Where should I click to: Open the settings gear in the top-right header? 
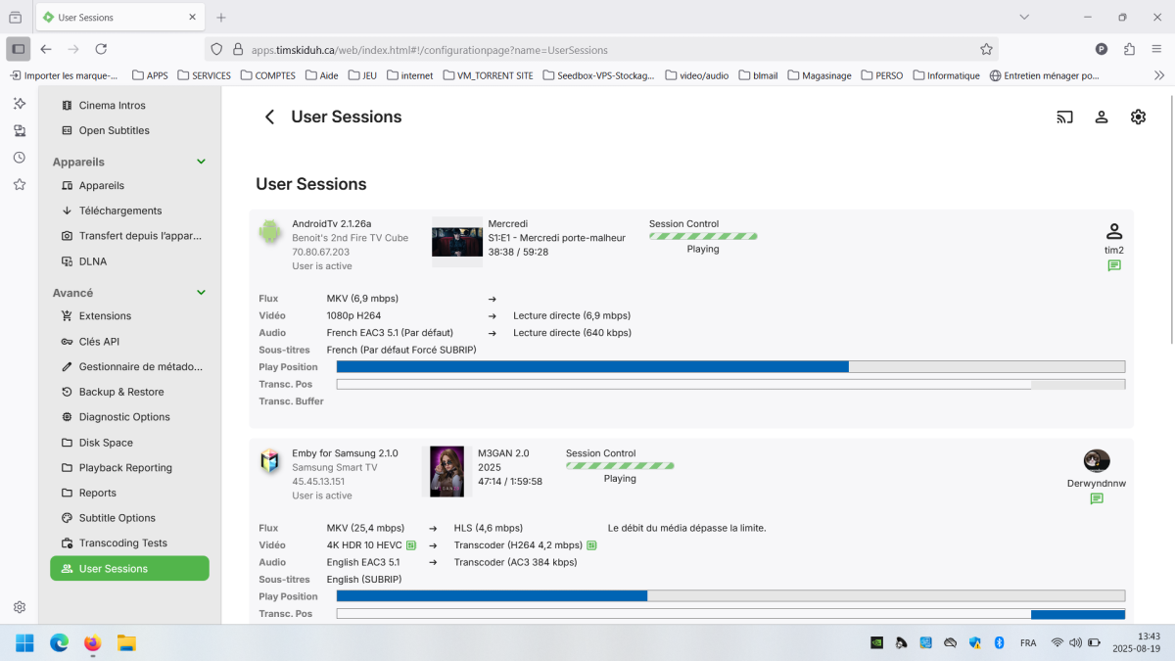pos(1138,117)
